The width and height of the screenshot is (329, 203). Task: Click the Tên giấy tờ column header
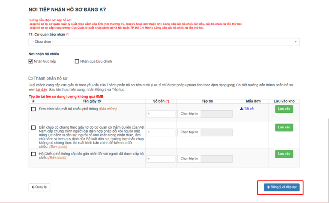coord(92,101)
